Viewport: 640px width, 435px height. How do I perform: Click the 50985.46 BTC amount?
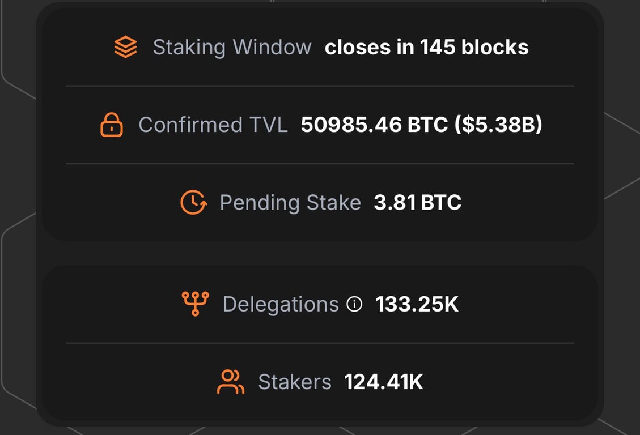click(374, 125)
